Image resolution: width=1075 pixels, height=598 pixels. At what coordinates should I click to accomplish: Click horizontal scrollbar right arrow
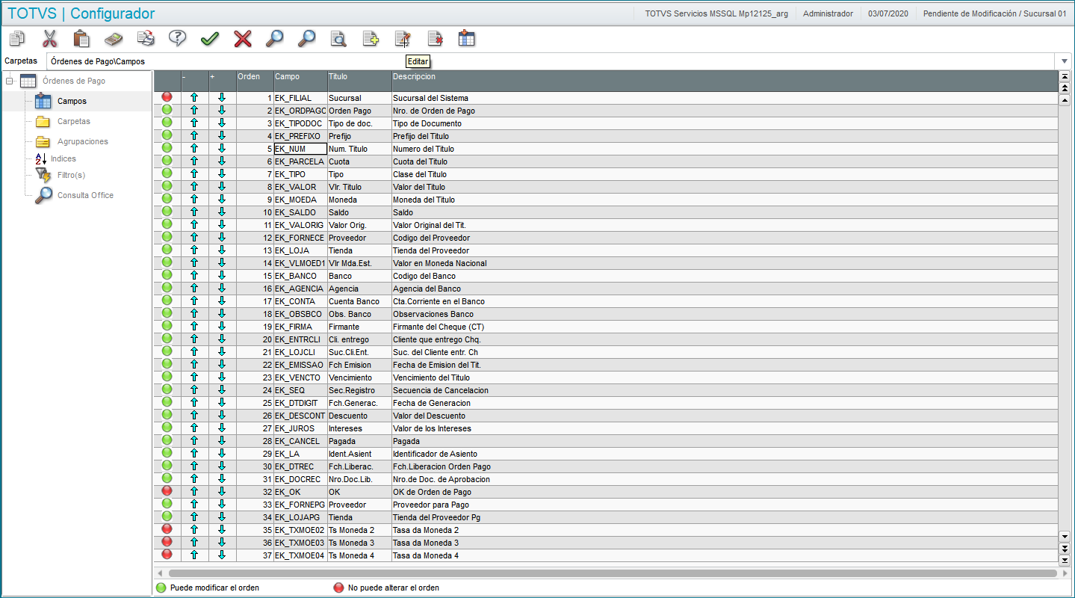click(x=1065, y=573)
